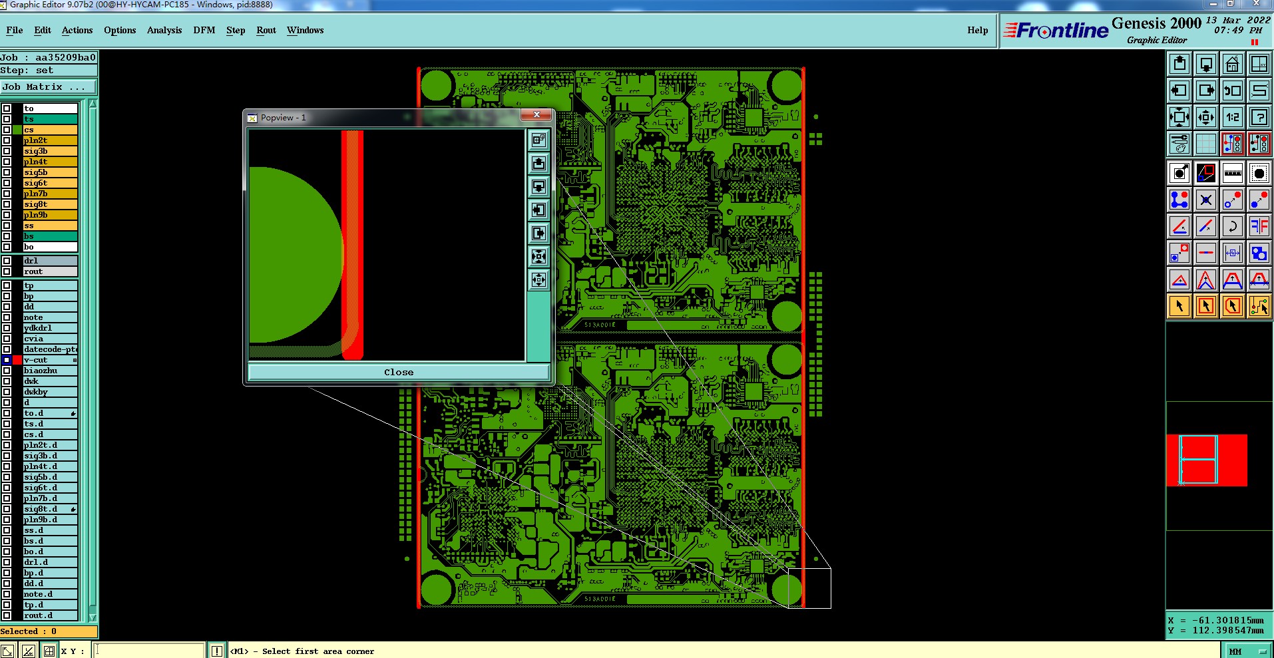
Task: Open the MM units dropdown
Action: pyautogui.click(x=1247, y=651)
